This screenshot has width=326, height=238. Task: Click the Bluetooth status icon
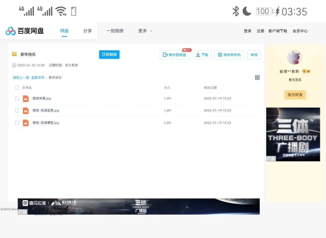coord(235,11)
